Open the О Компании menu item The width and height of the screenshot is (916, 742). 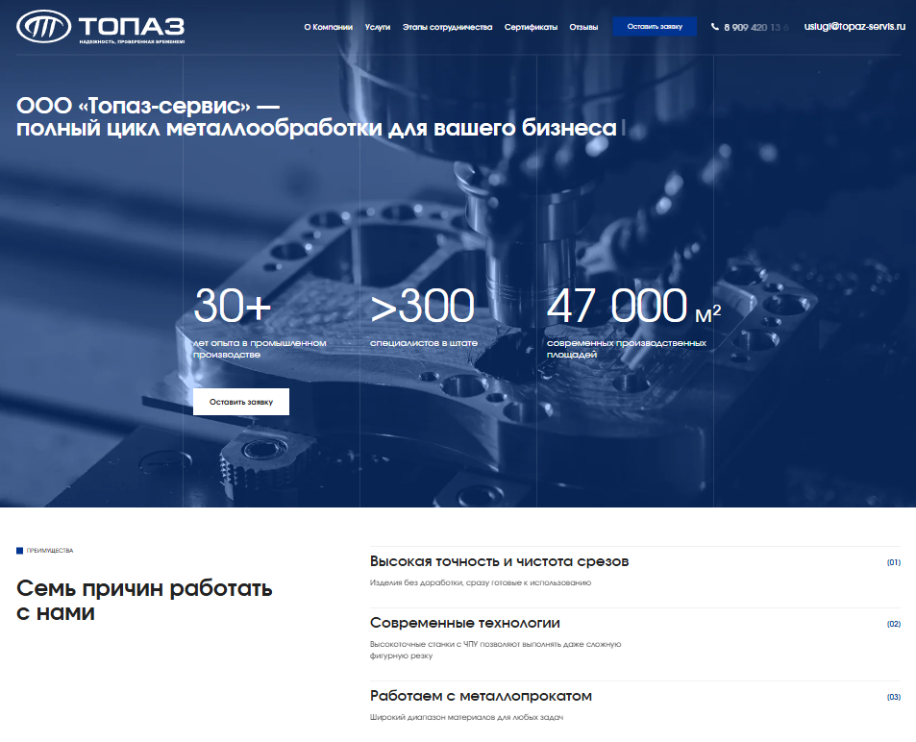328,27
